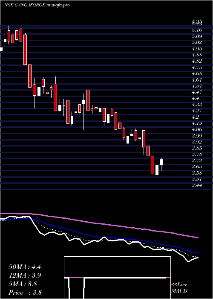Image resolution: width=213 pixels, height=299 pixels.
Task: Select the 5.16 price axis label
Action: (197, 30)
